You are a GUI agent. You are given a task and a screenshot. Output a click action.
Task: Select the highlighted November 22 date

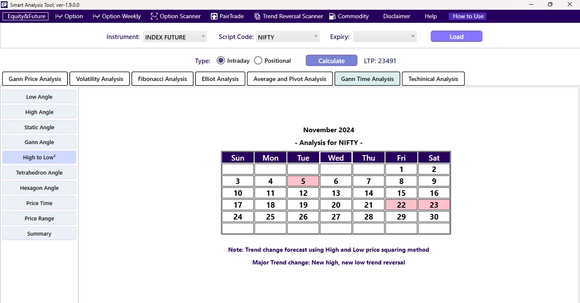pyautogui.click(x=401, y=205)
